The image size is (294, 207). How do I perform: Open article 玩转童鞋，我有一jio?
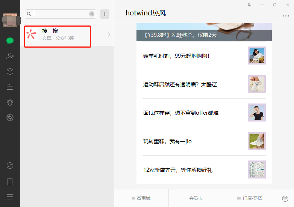204,141
